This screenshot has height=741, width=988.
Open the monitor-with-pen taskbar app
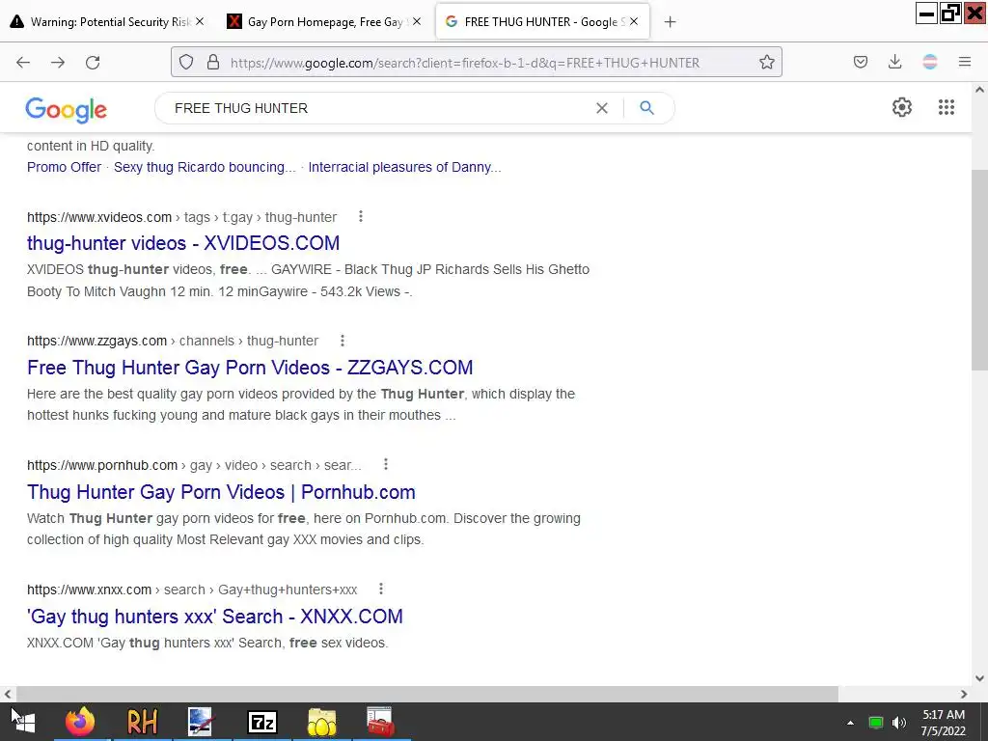(202, 722)
